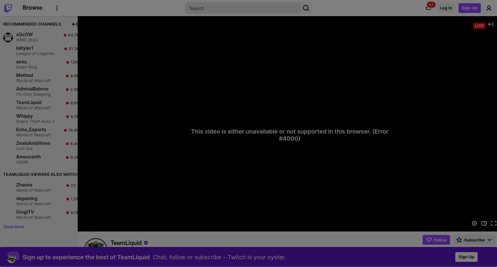
Task: Click Sign Up in top bar
Action: tap(469, 8)
